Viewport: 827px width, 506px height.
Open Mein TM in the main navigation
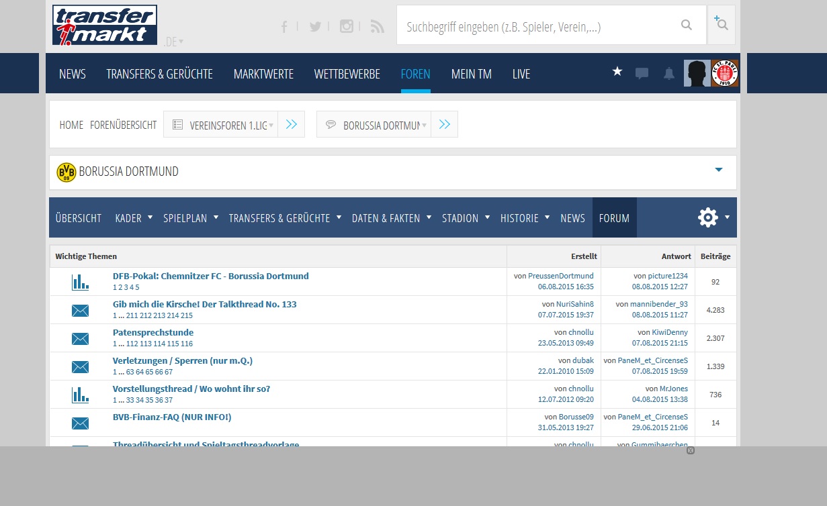click(472, 74)
